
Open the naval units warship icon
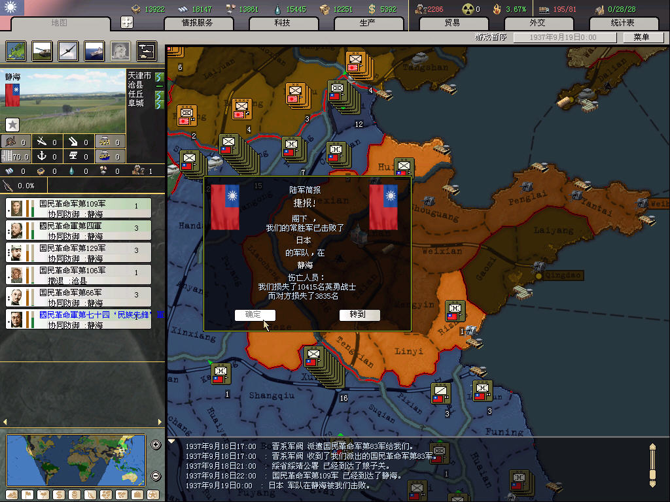pyautogui.click(x=94, y=51)
